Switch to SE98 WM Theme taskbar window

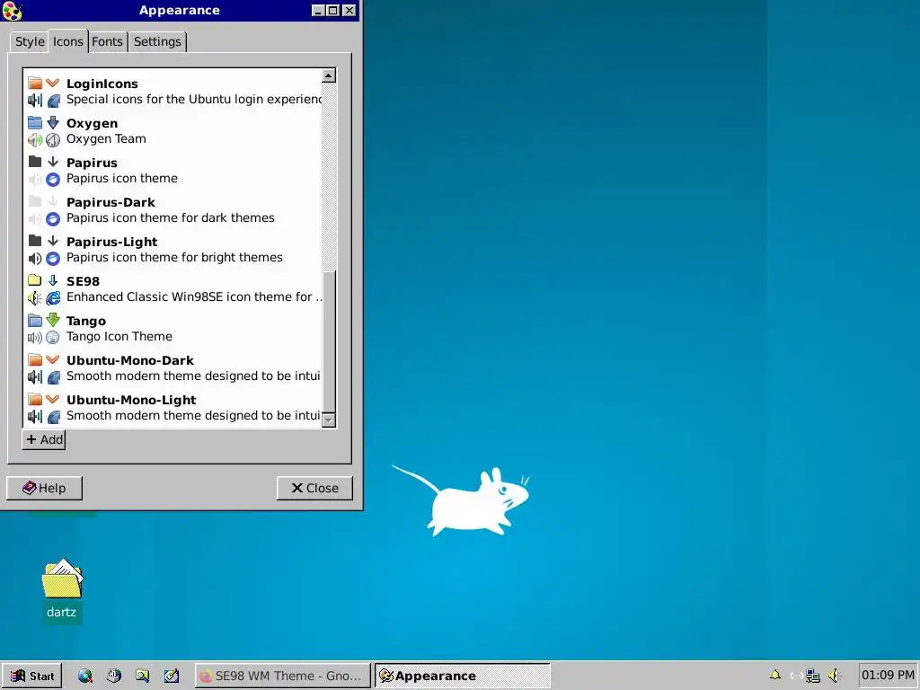click(282, 676)
